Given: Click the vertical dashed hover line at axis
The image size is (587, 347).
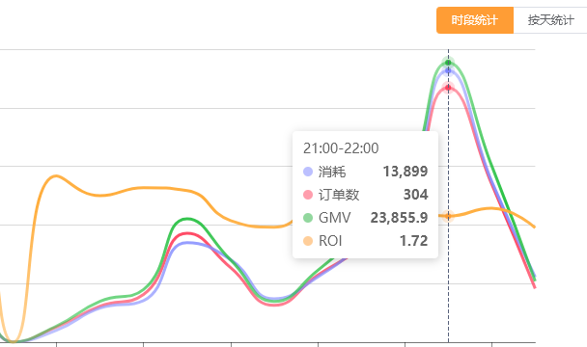Looking at the screenshot, I should point(448,342).
